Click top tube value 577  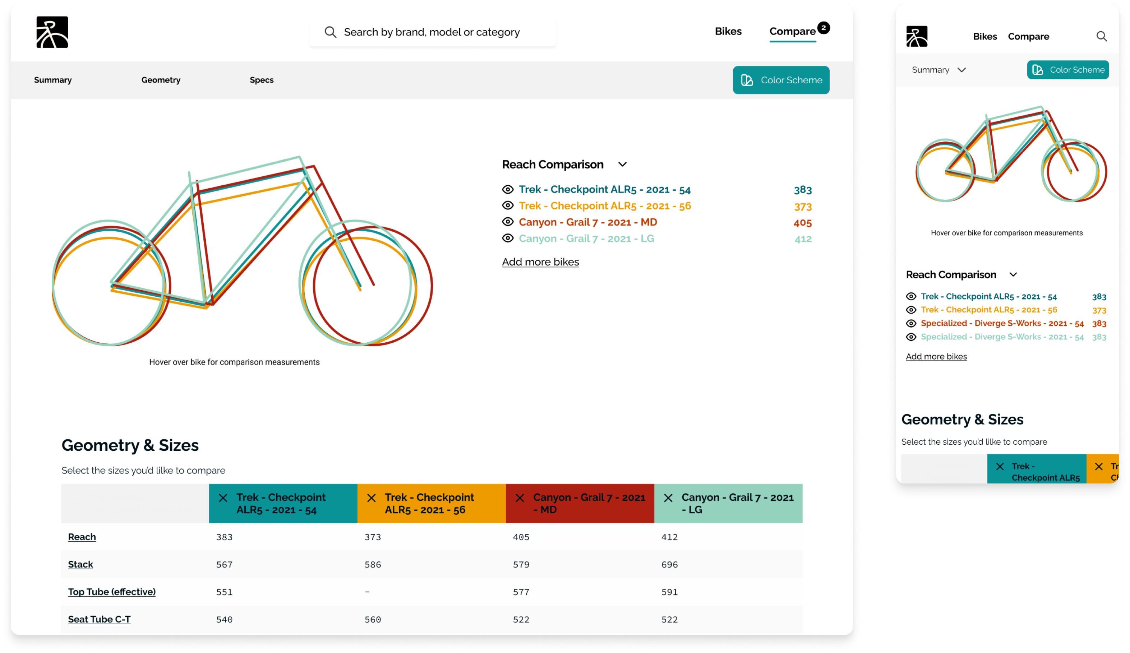pyautogui.click(x=521, y=592)
